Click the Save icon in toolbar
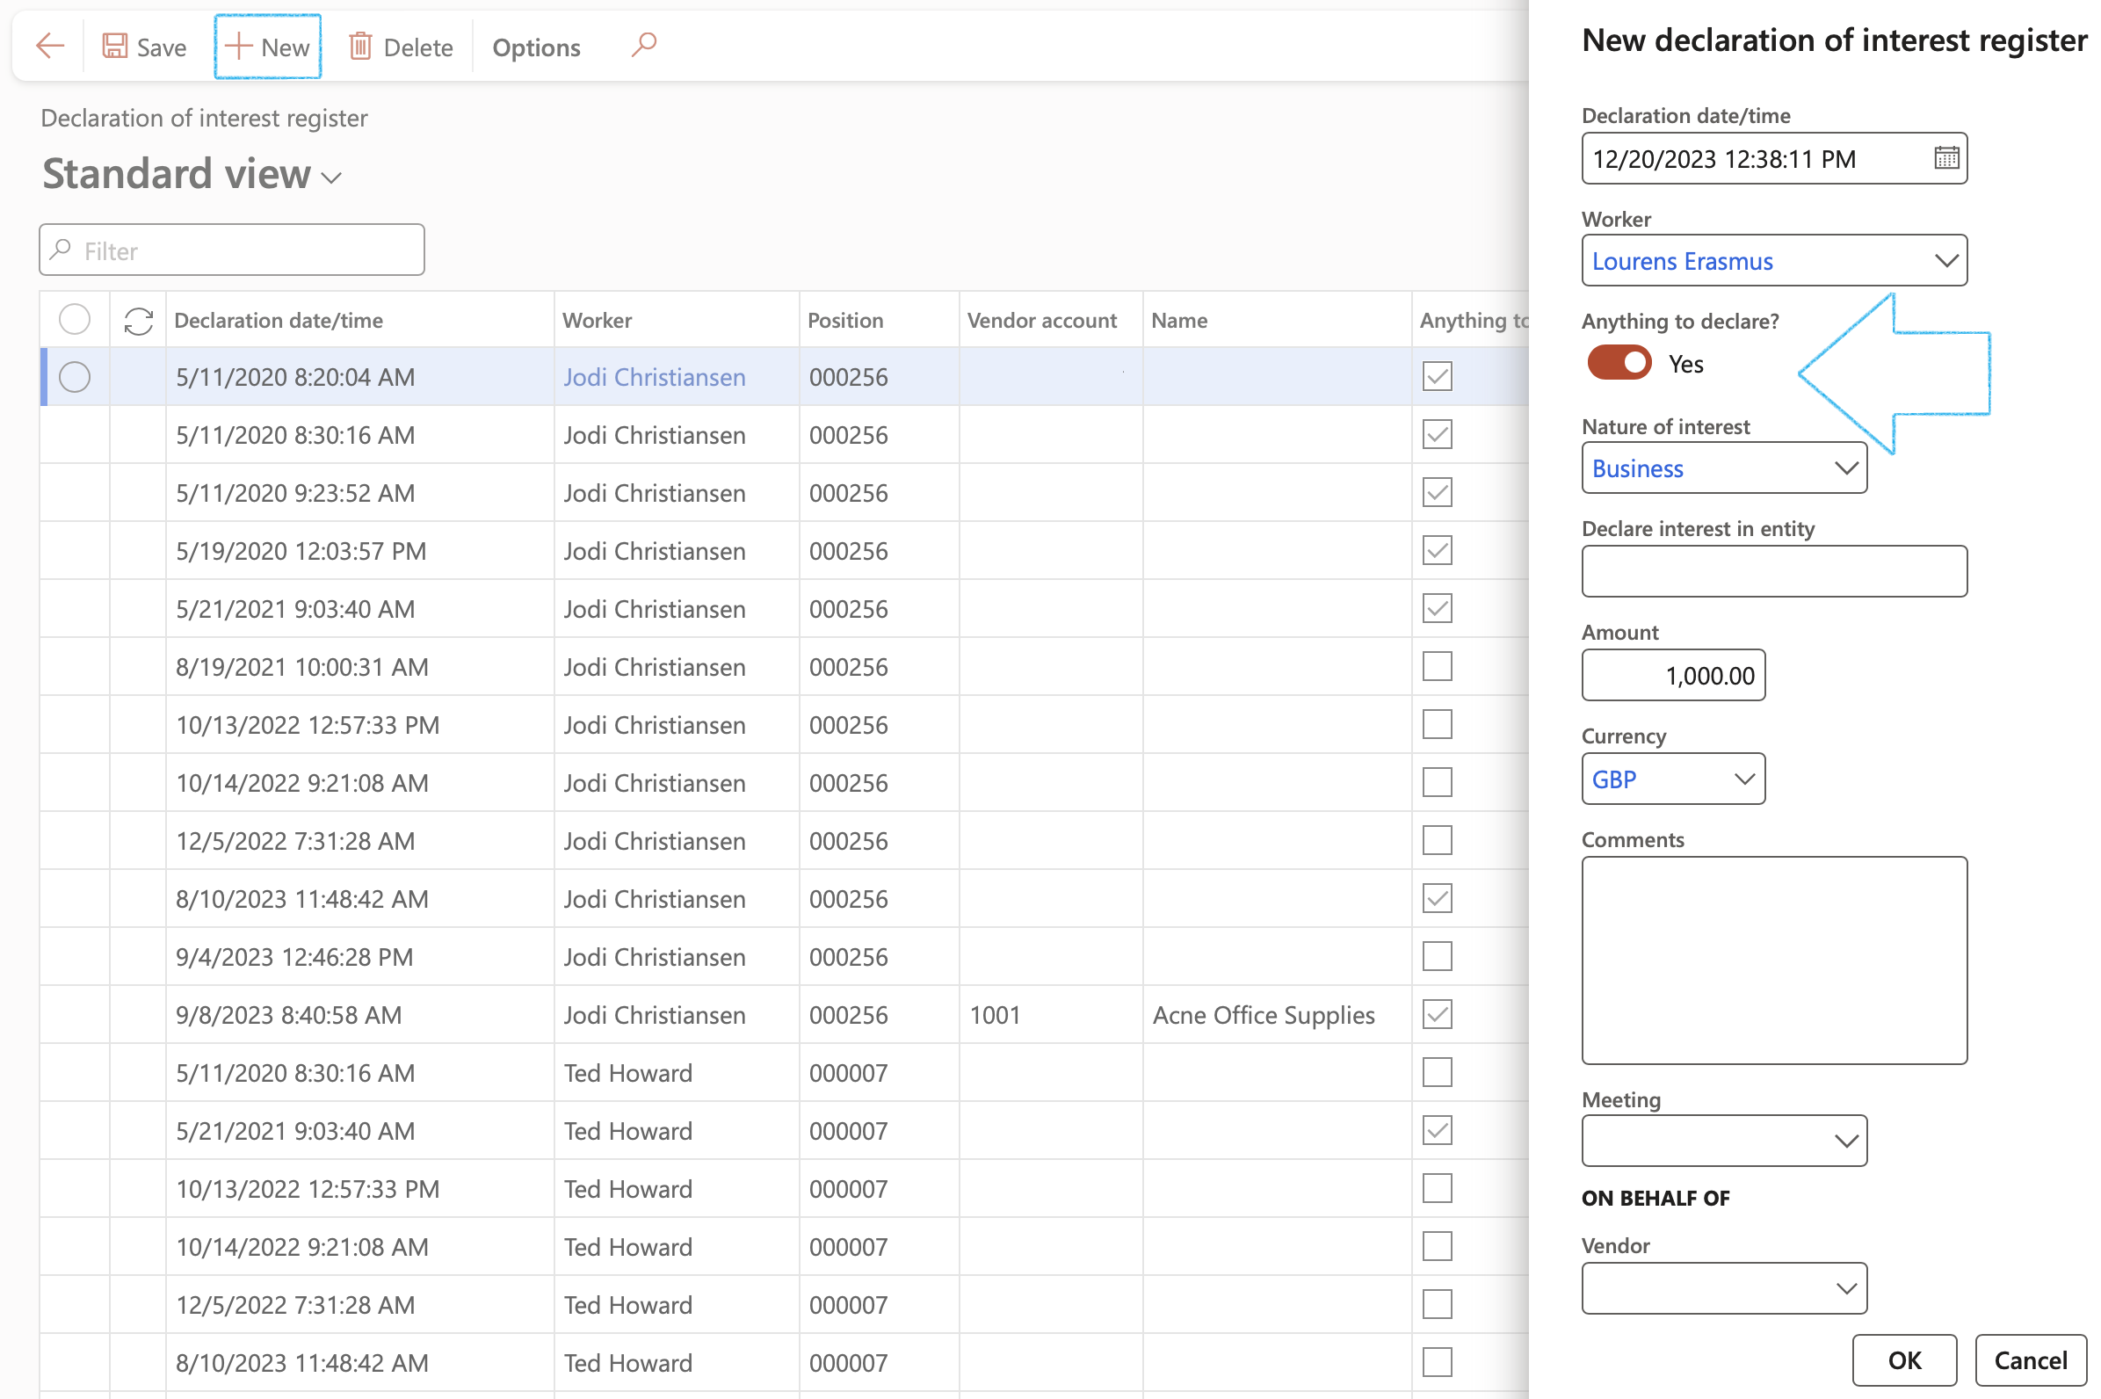This screenshot has width=2101, height=1399. point(115,44)
